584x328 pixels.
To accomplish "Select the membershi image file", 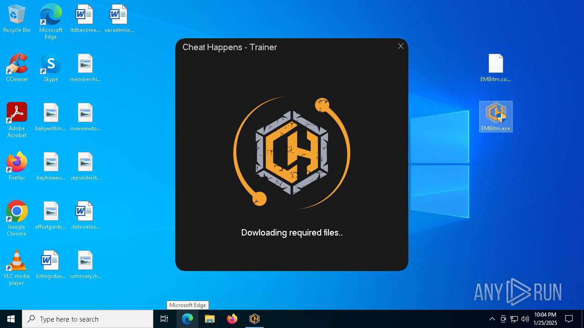I will [x=85, y=68].
